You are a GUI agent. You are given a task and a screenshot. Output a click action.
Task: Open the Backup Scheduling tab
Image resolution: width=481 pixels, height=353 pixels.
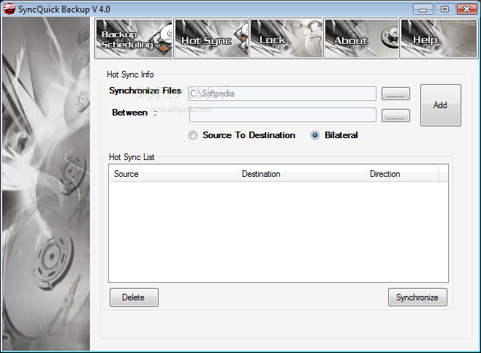coord(134,39)
